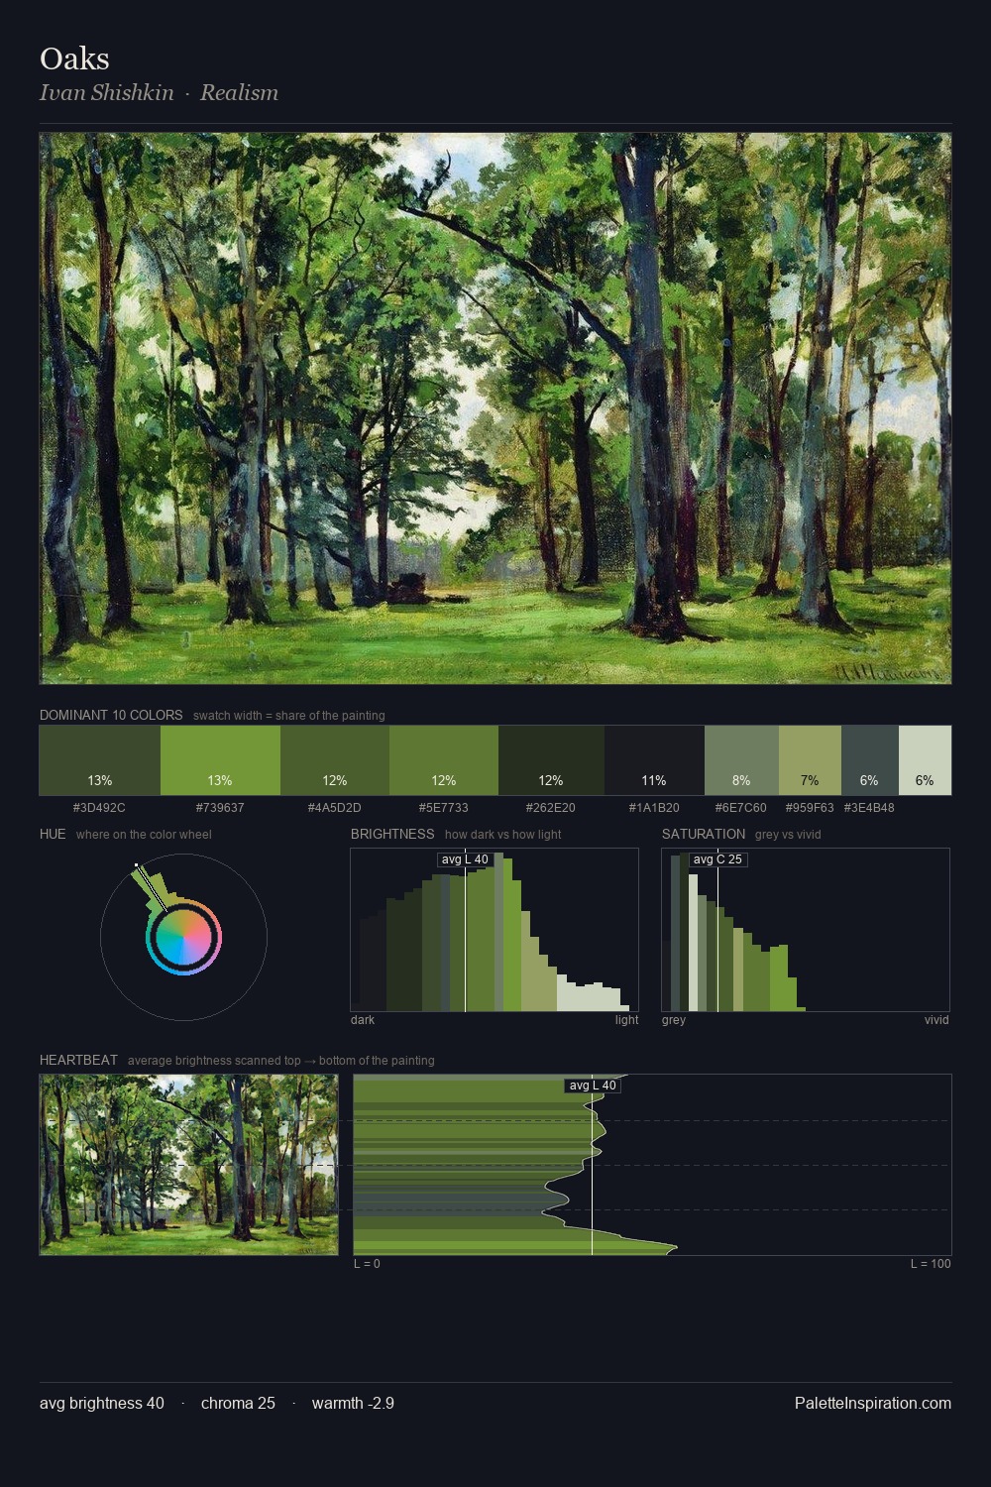
Task: Click the artist name 'Ivan Shishkin'
Action: pyautogui.click(x=107, y=92)
